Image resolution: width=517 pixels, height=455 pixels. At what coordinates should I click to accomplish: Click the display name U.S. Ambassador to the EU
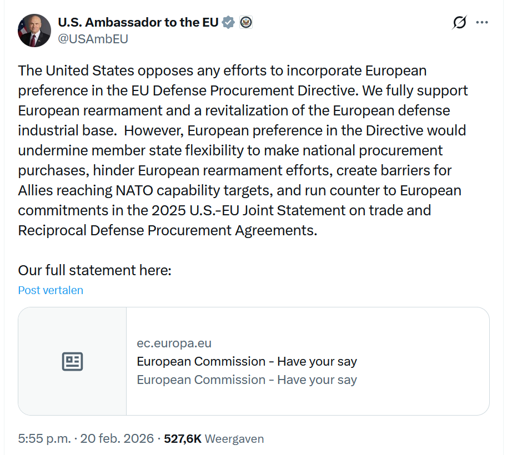click(138, 23)
